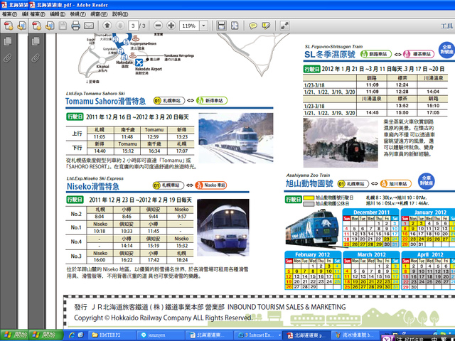Click the gray 旭山動物園公休日 legend swatch
This screenshot has height=341, width=455.
coord(309,204)
